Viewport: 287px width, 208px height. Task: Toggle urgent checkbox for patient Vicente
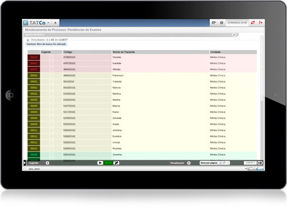(52, 57)
